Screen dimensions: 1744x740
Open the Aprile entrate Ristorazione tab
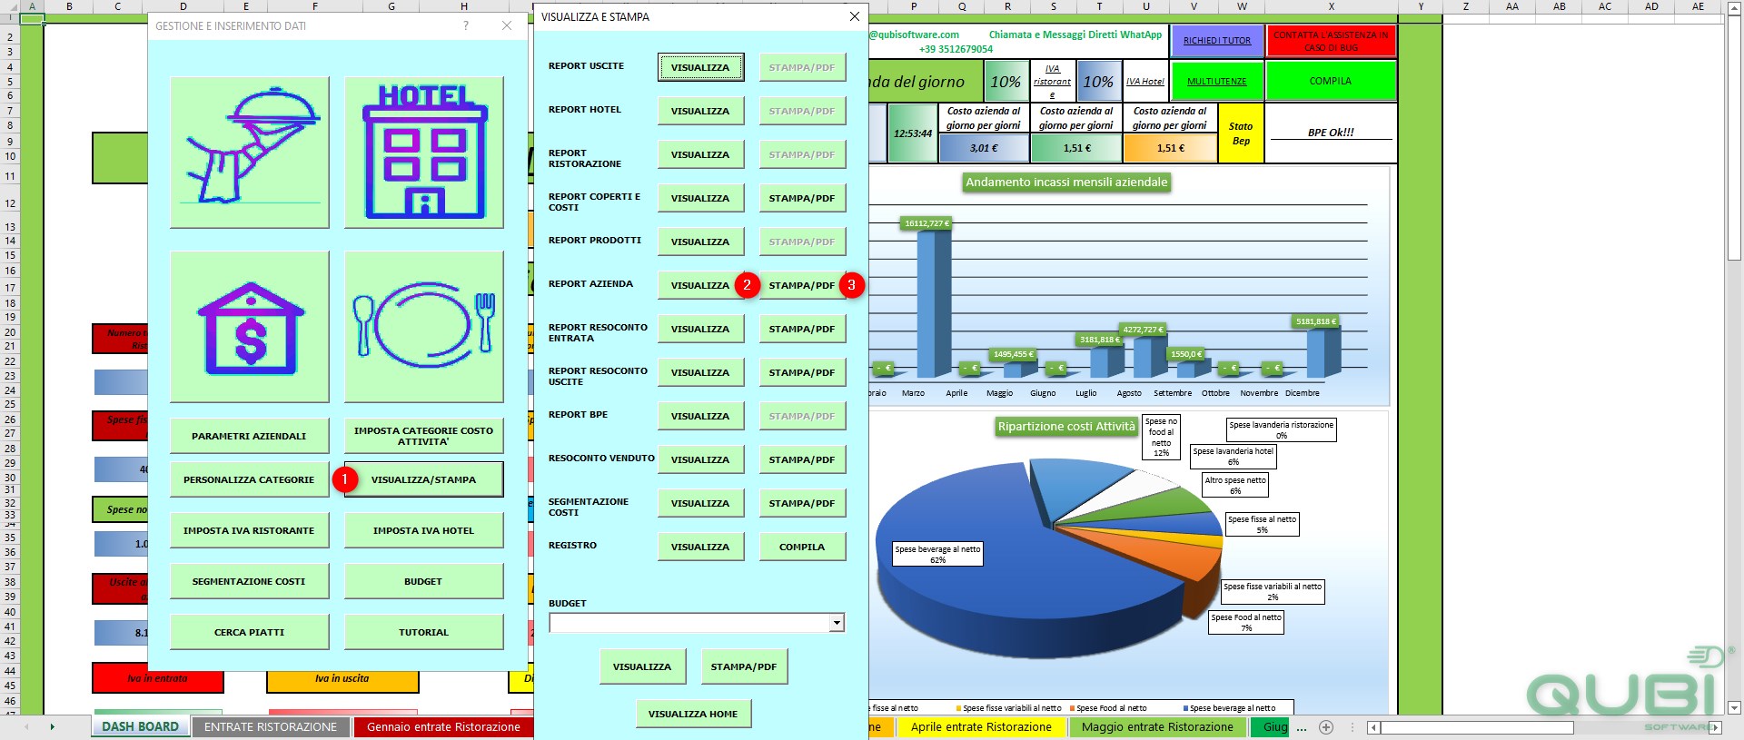981,727
